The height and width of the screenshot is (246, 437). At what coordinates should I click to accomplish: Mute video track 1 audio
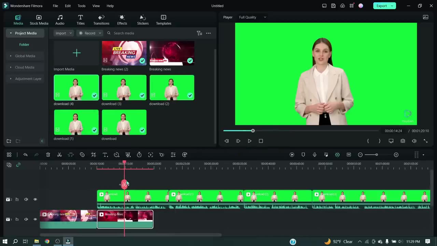(26, 219)
